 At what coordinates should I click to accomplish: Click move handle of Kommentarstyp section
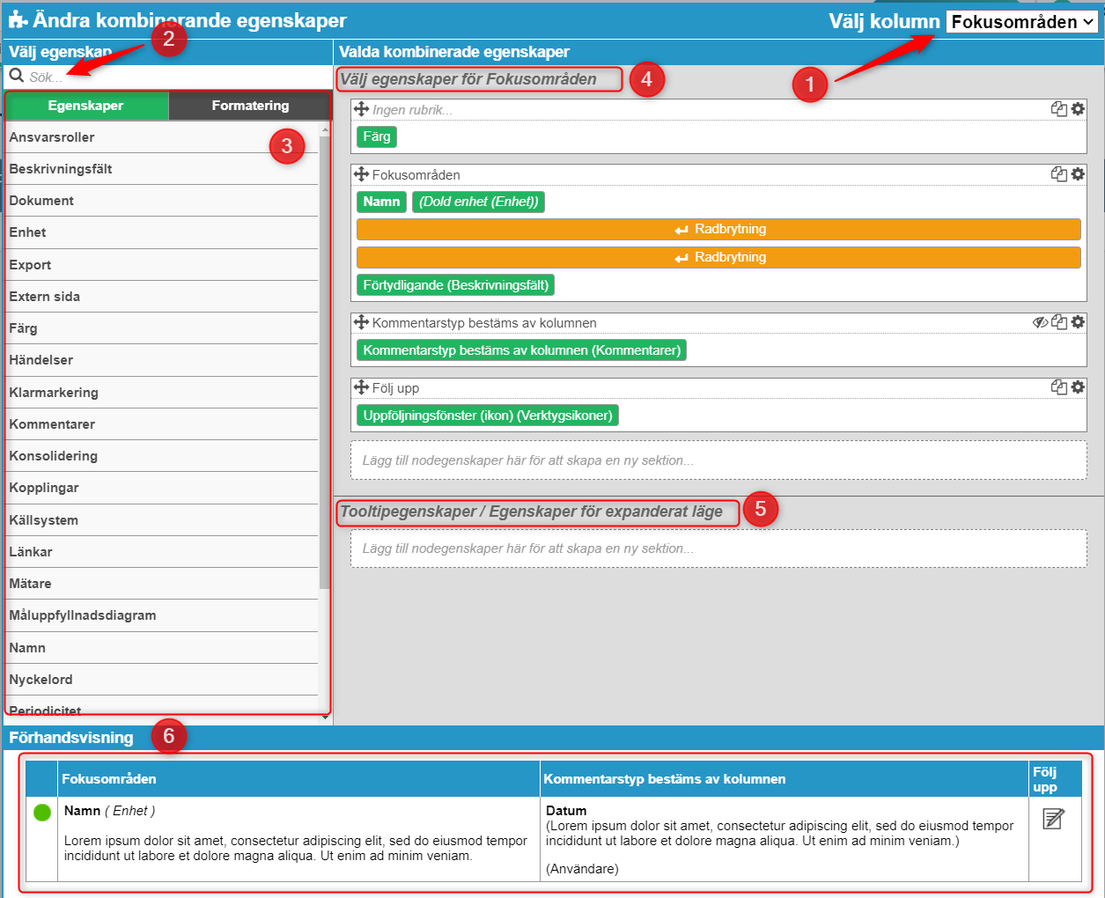[362, 322]
